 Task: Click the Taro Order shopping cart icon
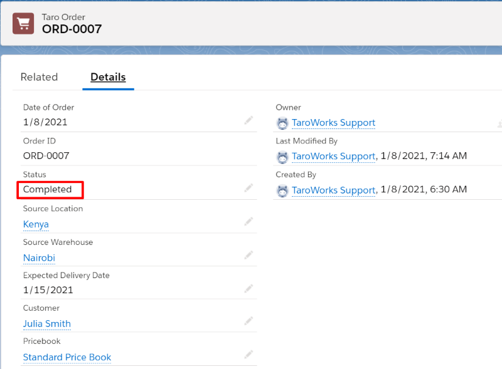[23, 23]
